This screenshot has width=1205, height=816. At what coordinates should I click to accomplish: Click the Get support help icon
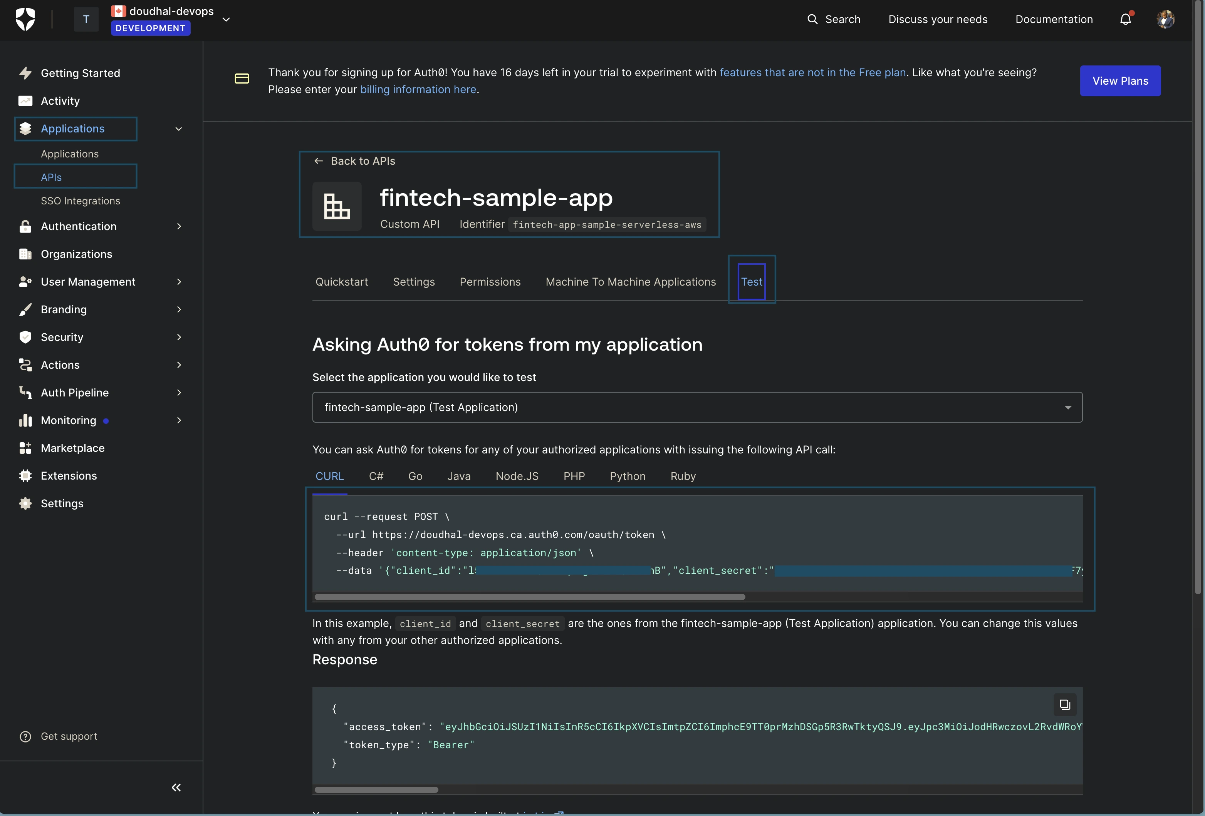(x=25, y=736)
